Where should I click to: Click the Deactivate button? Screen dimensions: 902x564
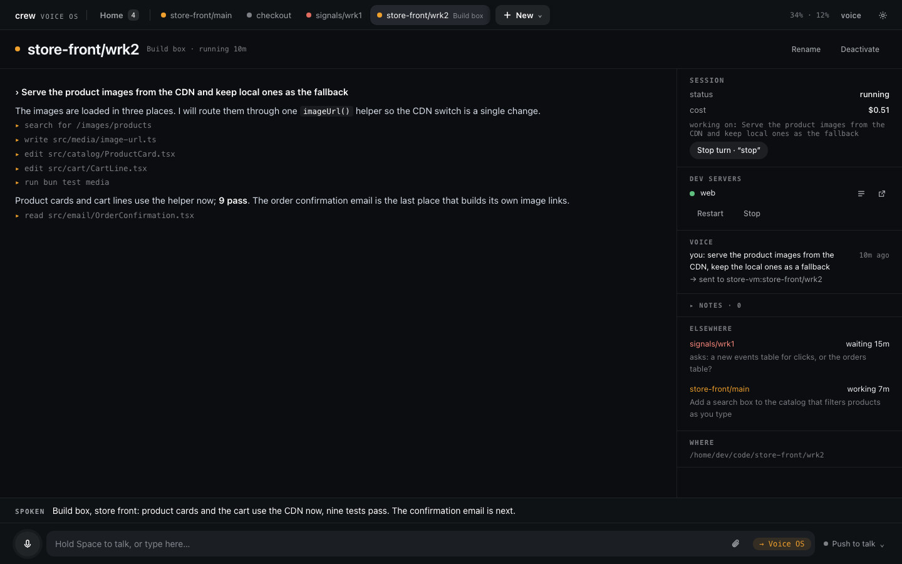coord(859,50)
